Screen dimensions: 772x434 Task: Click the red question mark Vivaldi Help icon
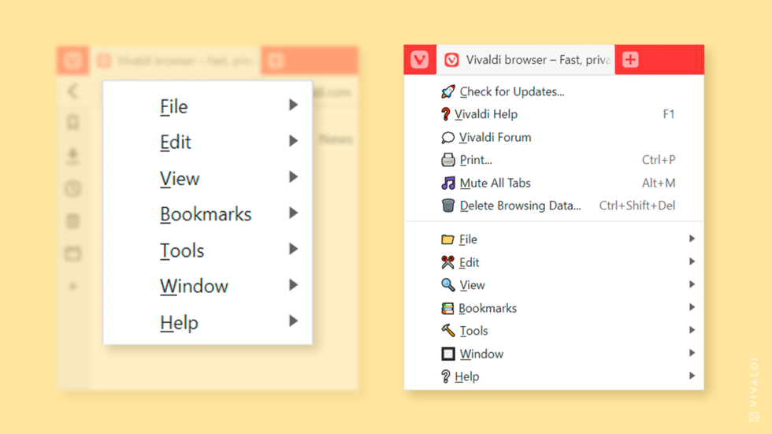446,114
